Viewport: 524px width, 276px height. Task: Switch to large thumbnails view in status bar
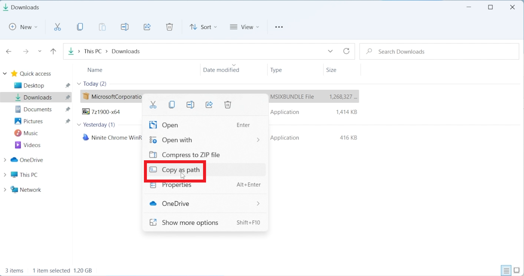[517, 270]
